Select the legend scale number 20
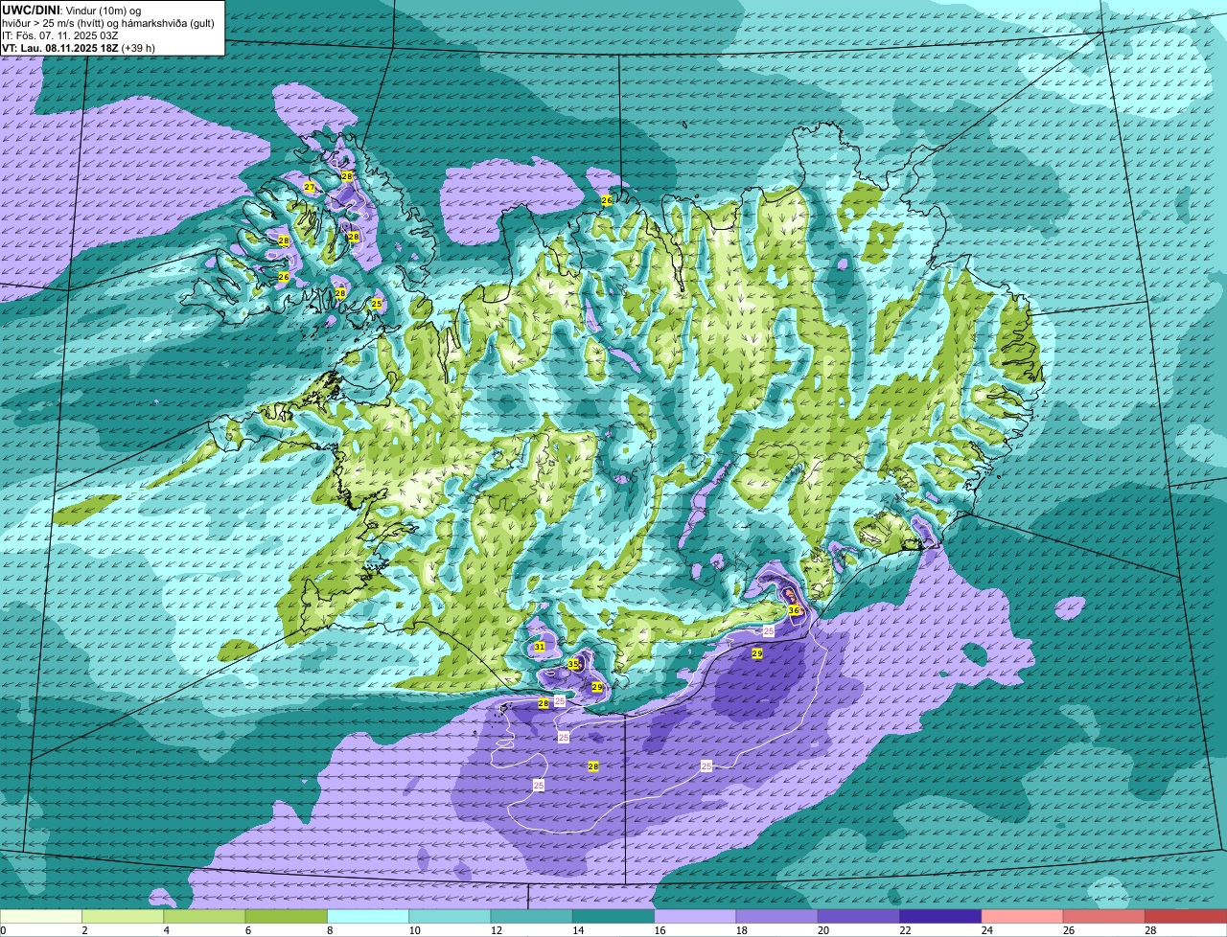 click(822, 930)
